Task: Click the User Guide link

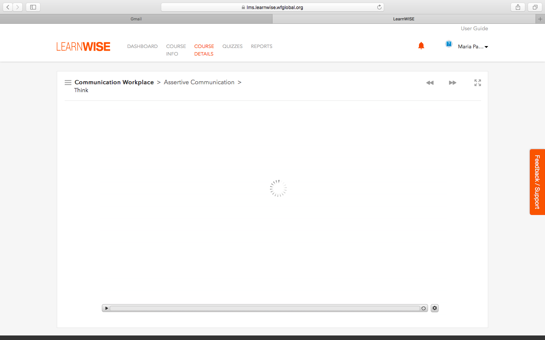Action: coord(474,28)
